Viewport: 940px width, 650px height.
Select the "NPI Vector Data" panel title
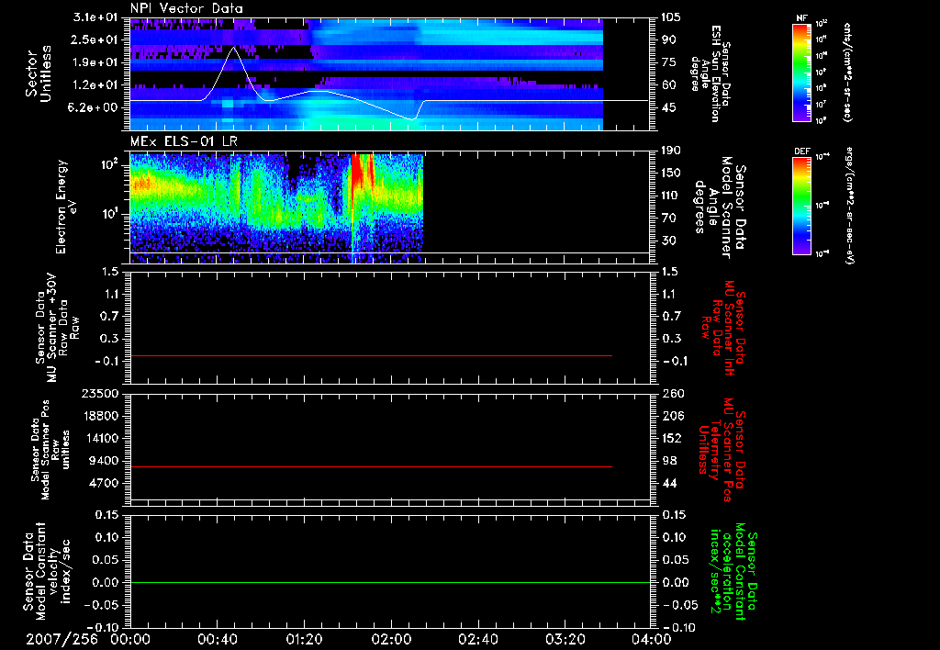(186, 8)
